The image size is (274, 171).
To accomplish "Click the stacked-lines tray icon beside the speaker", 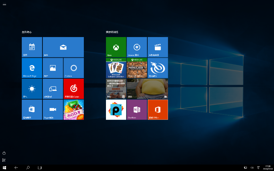I will click(x=258, y=168).
